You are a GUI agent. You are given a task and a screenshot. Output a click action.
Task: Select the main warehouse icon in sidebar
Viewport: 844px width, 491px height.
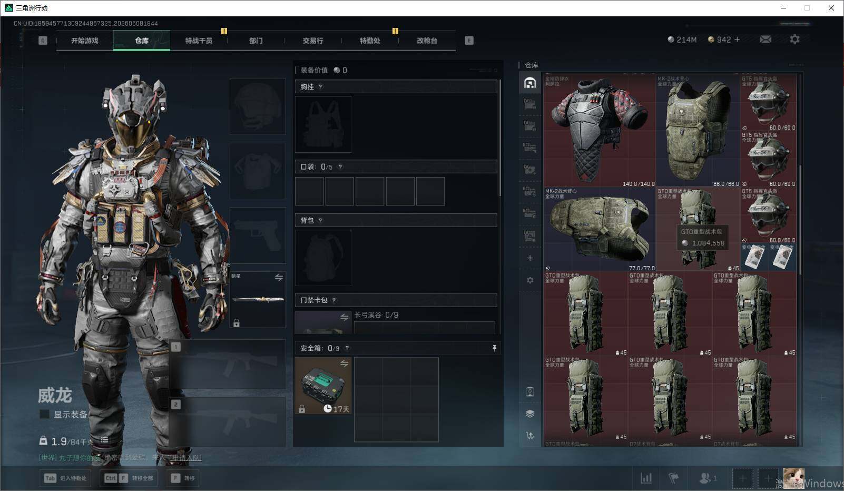530,83
